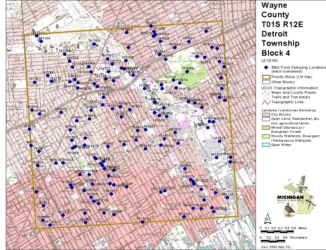
Task: Select sampling point 191127
Action: [x=220, y=141]
